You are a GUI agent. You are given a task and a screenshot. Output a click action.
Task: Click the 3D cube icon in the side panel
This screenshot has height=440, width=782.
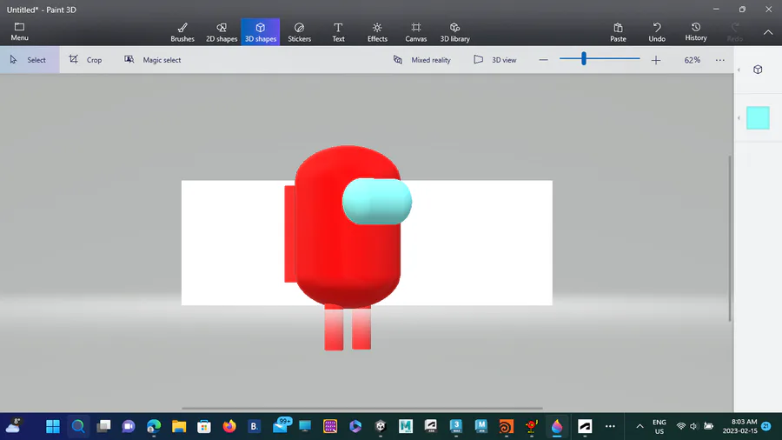[758, 70]
